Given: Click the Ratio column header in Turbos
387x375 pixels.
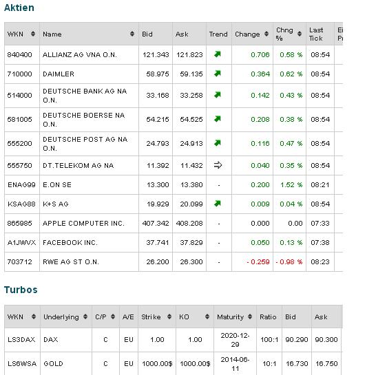Looking at the screenshot, I should (x=269, y=317).
